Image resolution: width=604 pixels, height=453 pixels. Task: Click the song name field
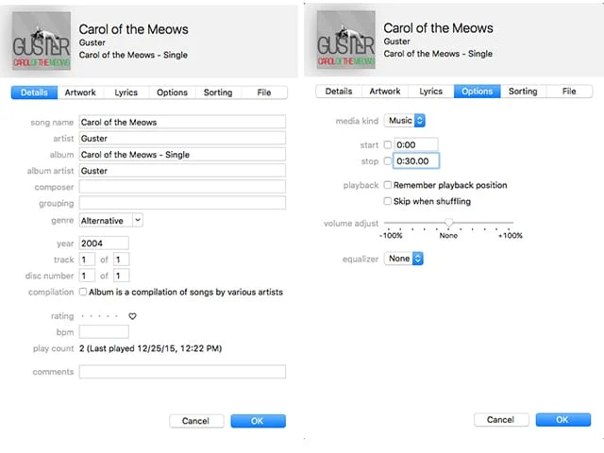point(182,122)
